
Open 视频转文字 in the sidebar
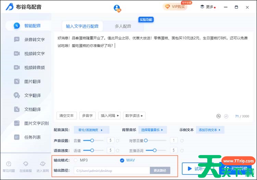coord(29,54)
